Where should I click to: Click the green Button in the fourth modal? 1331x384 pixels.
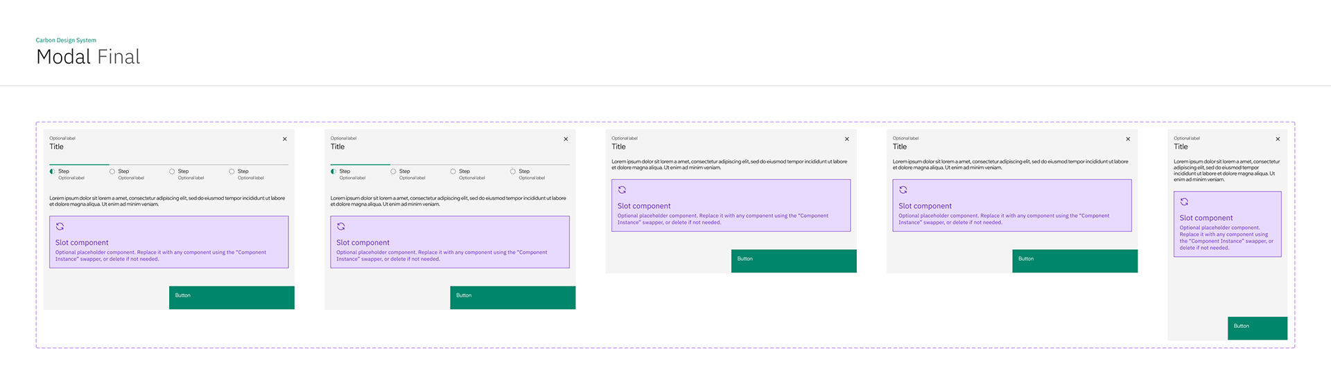pyautogui.click(x=1075, y=261)
